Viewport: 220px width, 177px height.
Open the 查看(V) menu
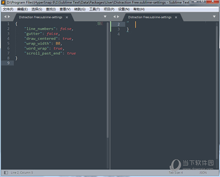pos(65,9)
